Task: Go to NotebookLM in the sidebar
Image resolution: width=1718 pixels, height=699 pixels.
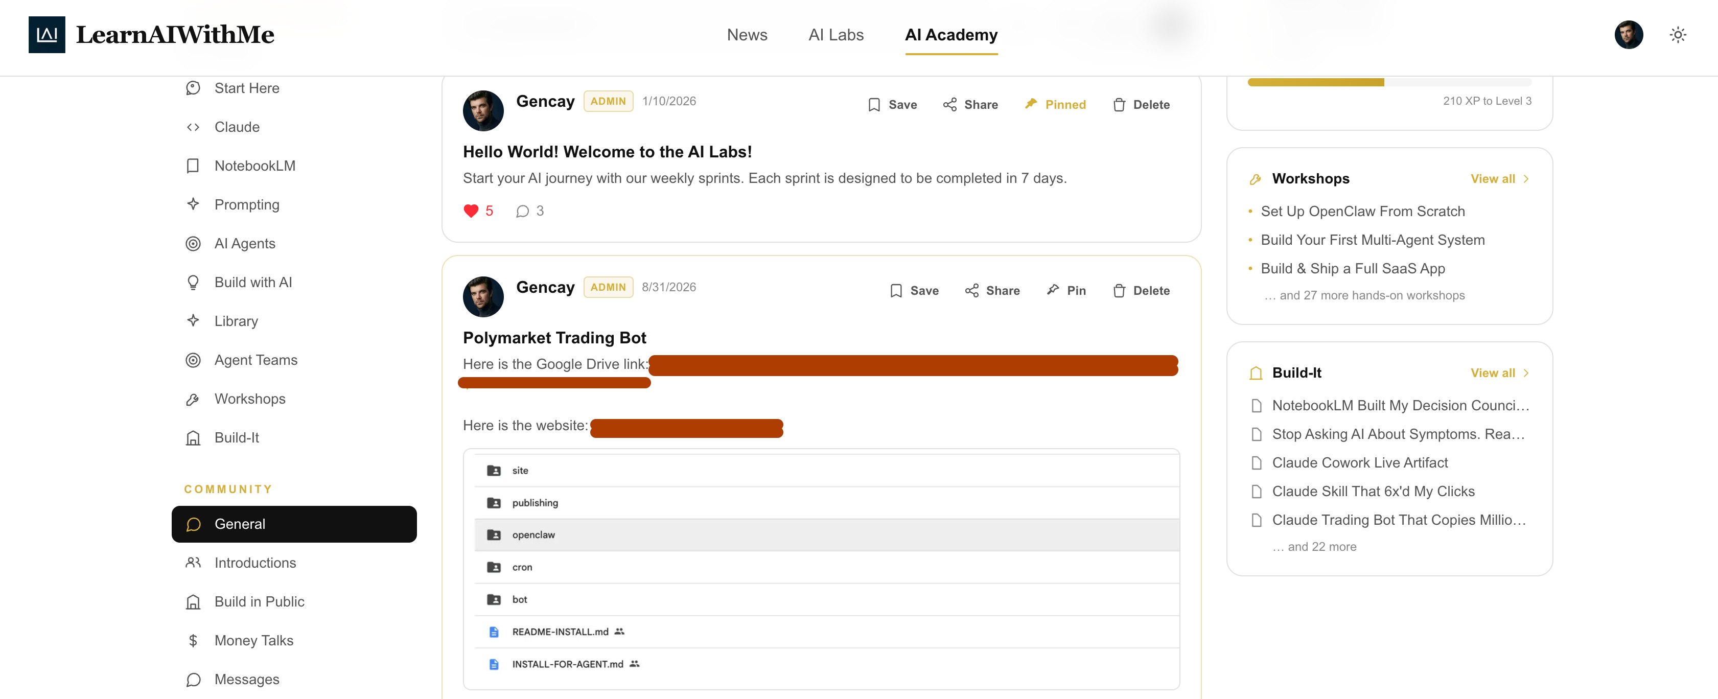Action: (x=294, y=166)
